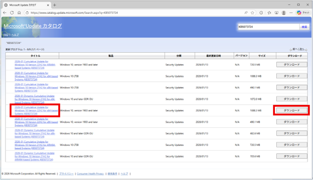Image resolution: width=313 pixels, height=180 pixels.
Task: Reload the page with the refresh icon
Action: point(12,13)
